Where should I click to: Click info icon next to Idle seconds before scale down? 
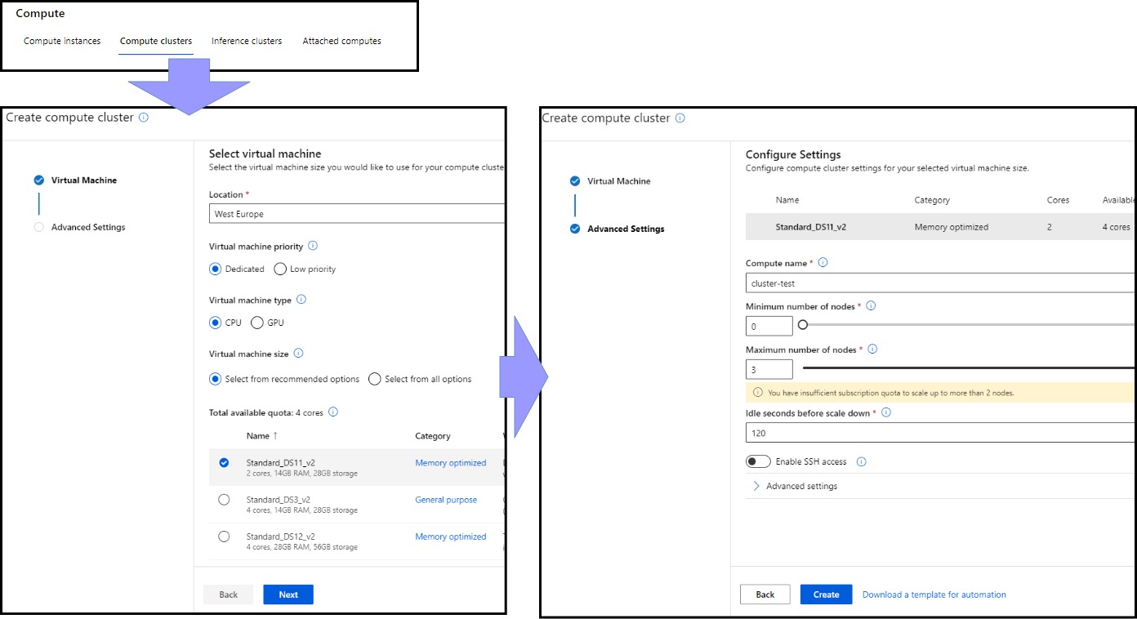(x=886, y=412)
